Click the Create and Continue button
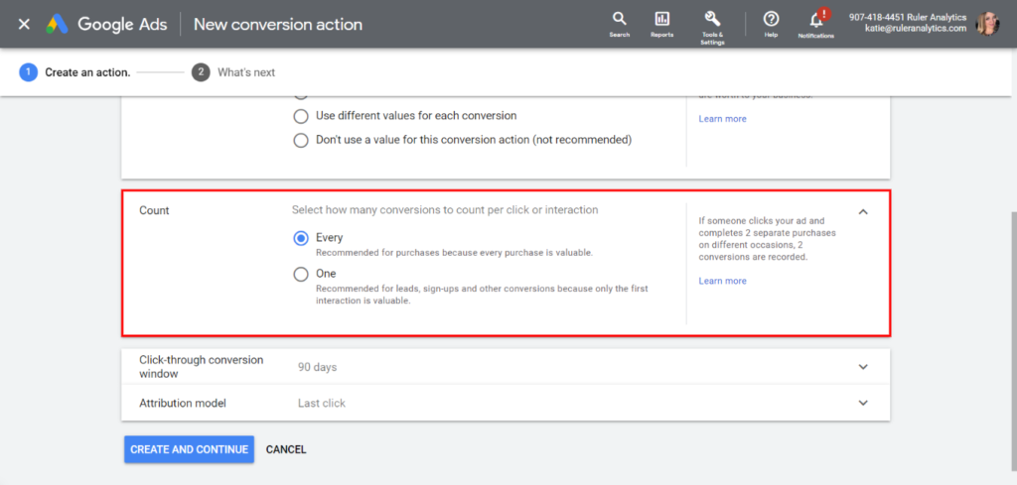The width and height of the screenshot is (1017, 485). click(189, 449)
